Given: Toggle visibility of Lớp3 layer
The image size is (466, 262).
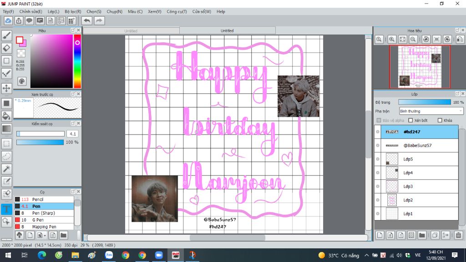Looking at the screenshot, I should pyautogui.click(x=378, y=186).
